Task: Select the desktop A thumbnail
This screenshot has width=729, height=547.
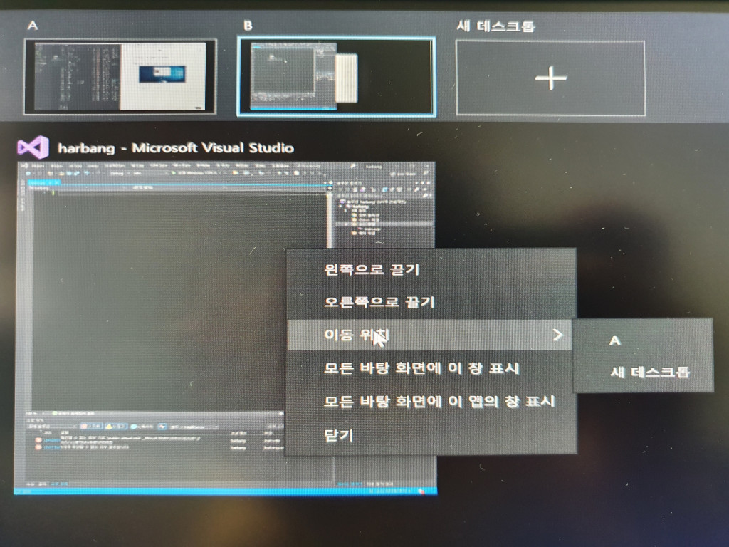Action: click(120, 77)
